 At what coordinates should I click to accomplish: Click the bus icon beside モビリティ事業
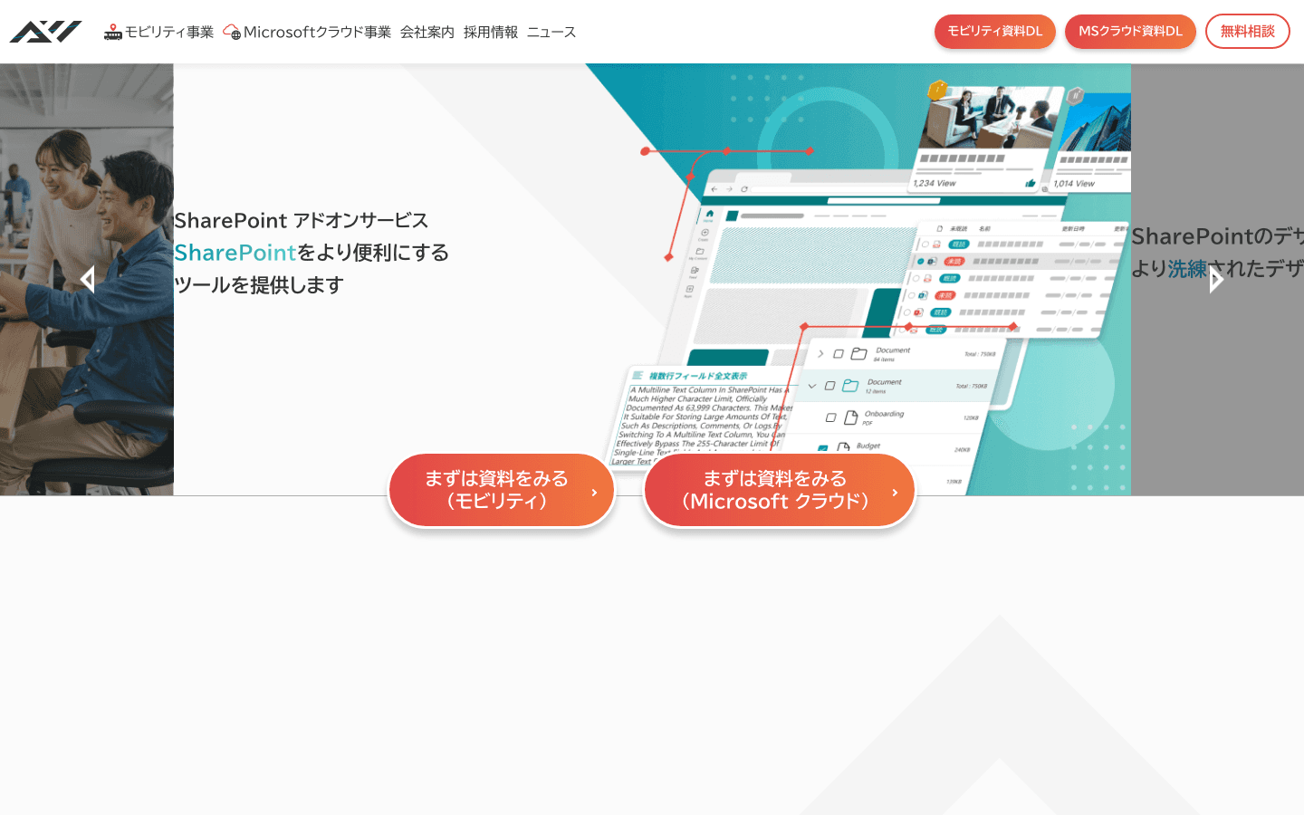(113, 33)
